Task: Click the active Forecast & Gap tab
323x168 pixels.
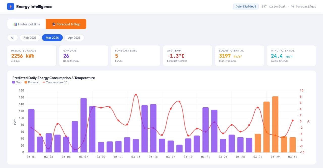Action: click(x=66, y=24)
